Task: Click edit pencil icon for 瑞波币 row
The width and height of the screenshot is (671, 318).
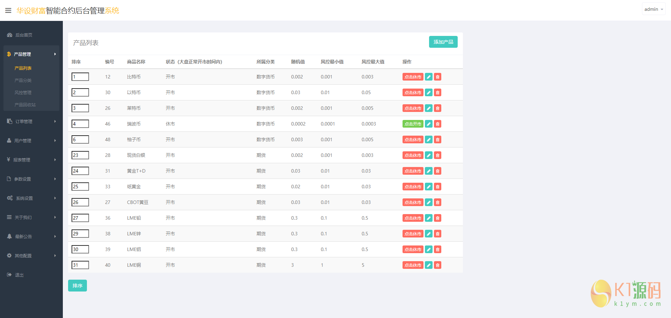Action: click(429, 124)
